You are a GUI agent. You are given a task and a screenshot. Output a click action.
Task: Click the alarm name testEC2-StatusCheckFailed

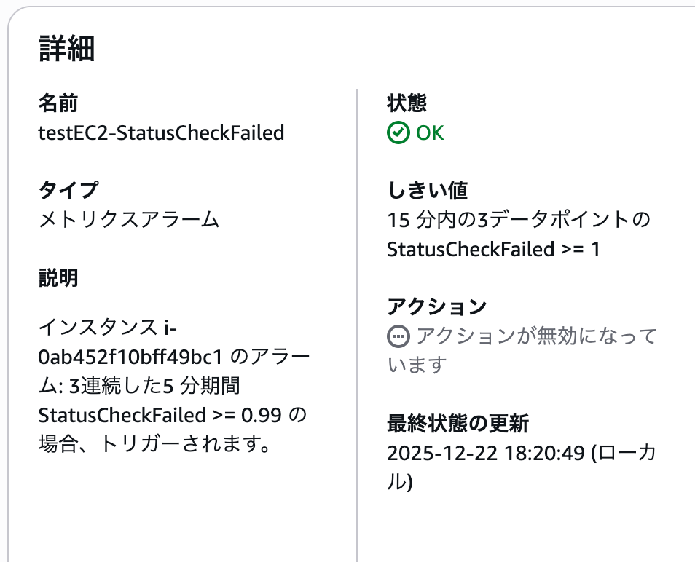click(x=162, y=133)
